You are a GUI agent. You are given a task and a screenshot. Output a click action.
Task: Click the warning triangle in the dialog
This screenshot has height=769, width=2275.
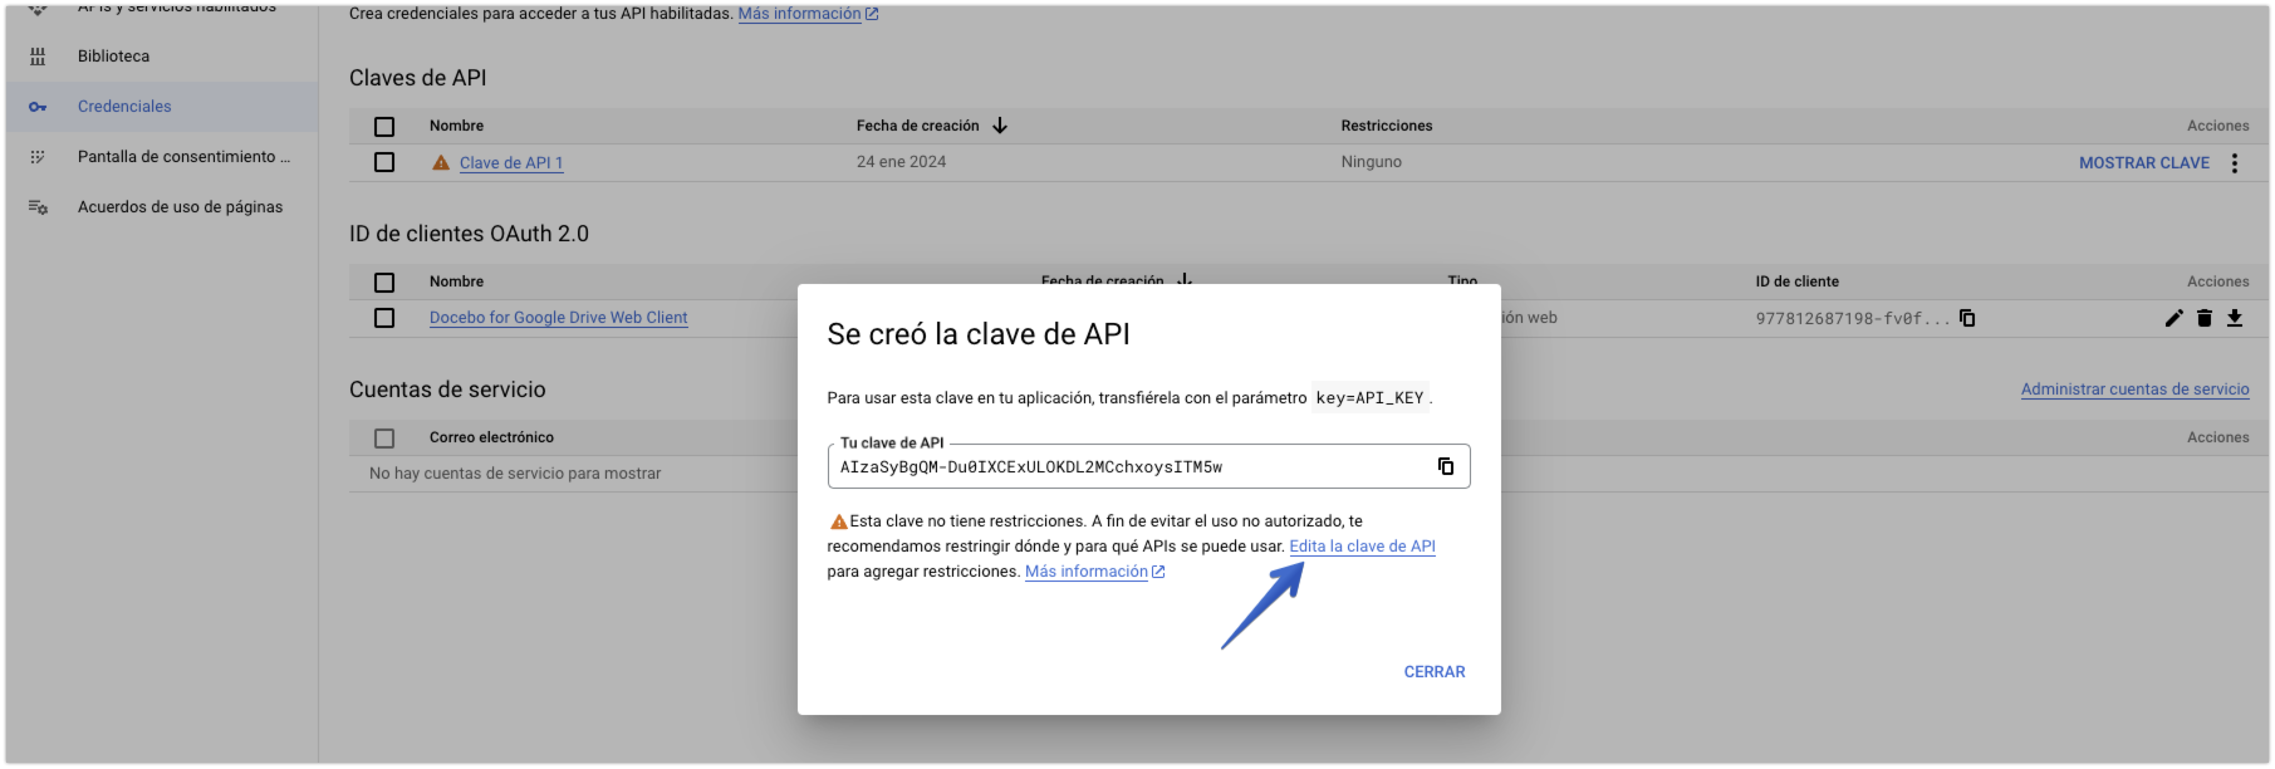838,522
